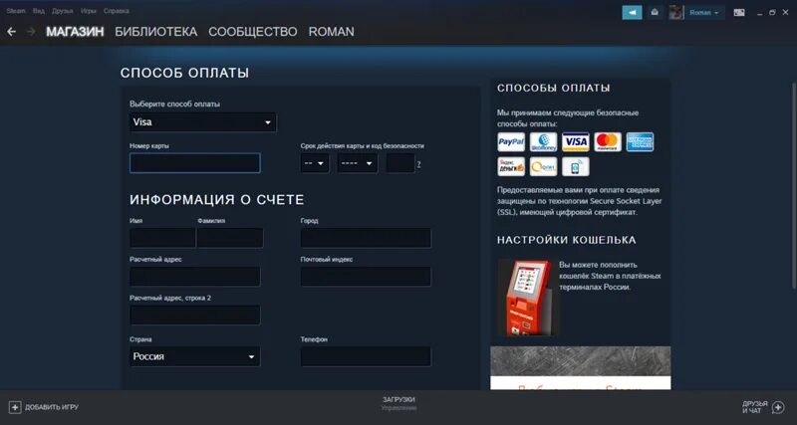
Task: Click the Расчетный адрес строка 2 field
Action: click(194, 315)
